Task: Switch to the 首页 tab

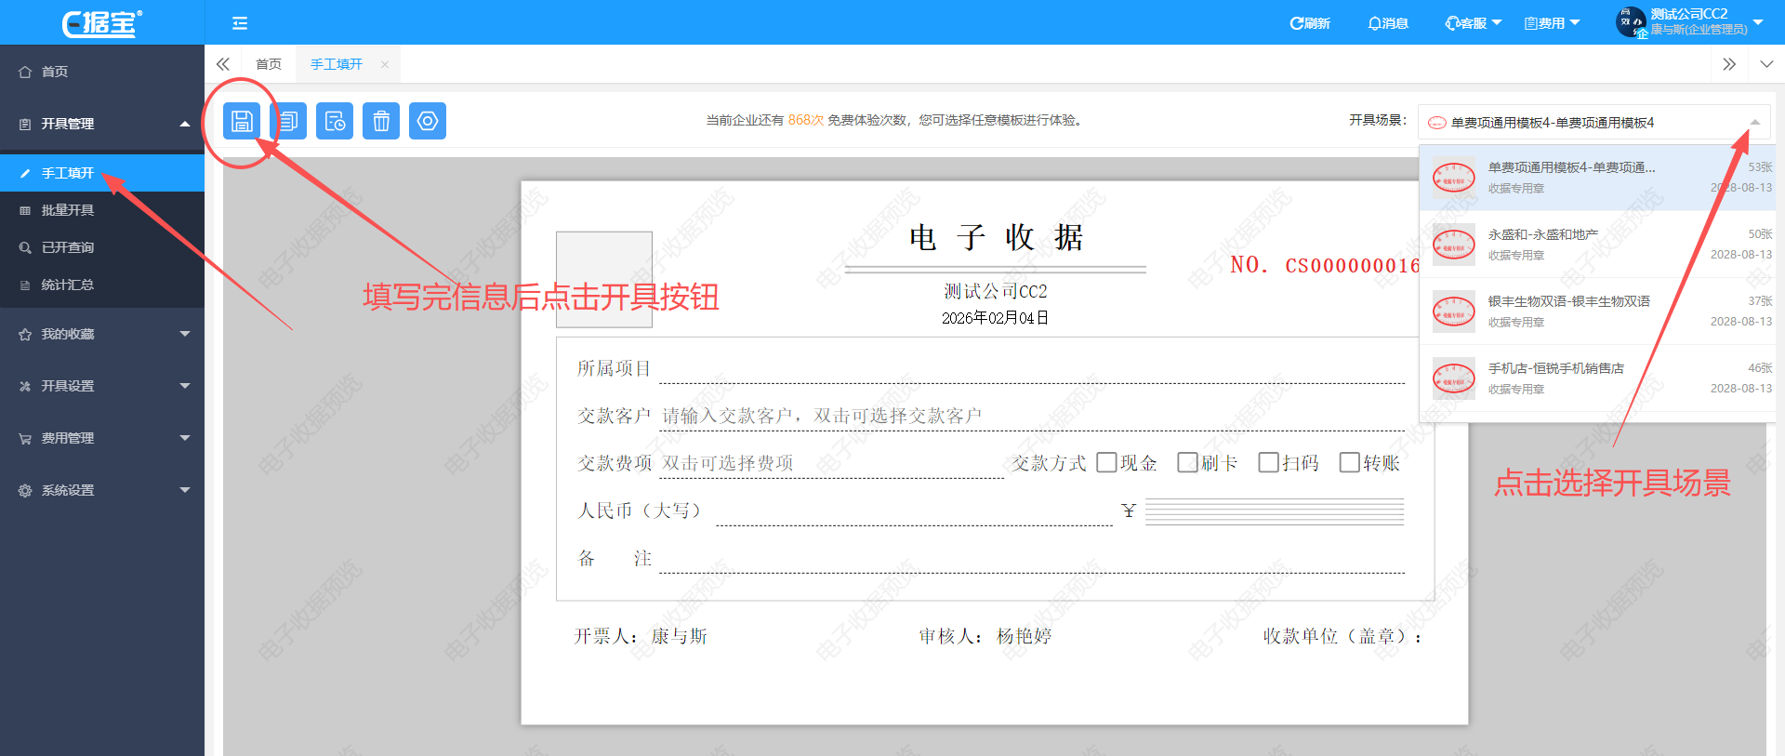Action: 269,64
